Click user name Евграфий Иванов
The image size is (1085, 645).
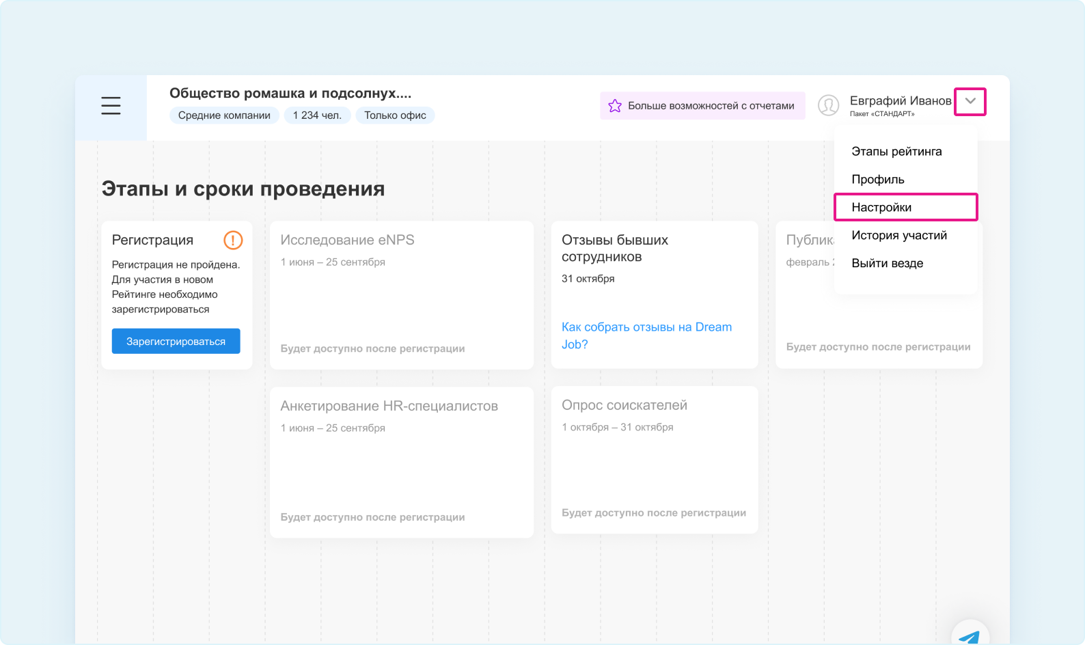(901, 100)
